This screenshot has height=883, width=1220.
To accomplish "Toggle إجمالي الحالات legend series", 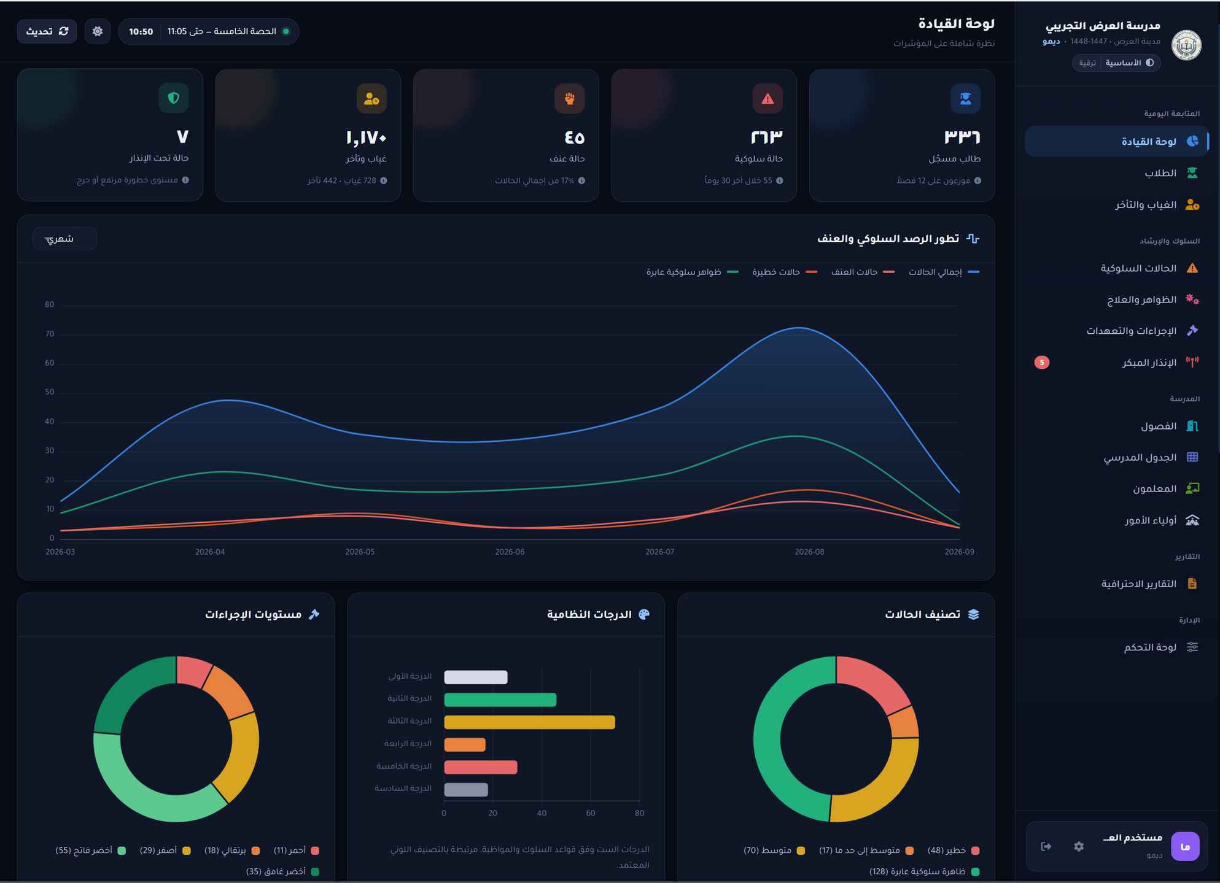I will pyautogui.click(x=944, y=272).
